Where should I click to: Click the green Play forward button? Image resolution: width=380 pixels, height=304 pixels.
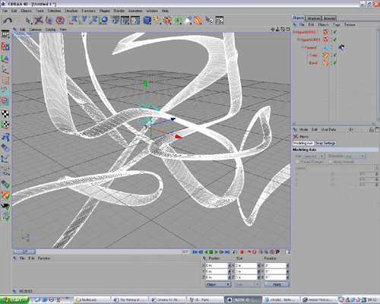pyautogui.click(x=216, y=252)
